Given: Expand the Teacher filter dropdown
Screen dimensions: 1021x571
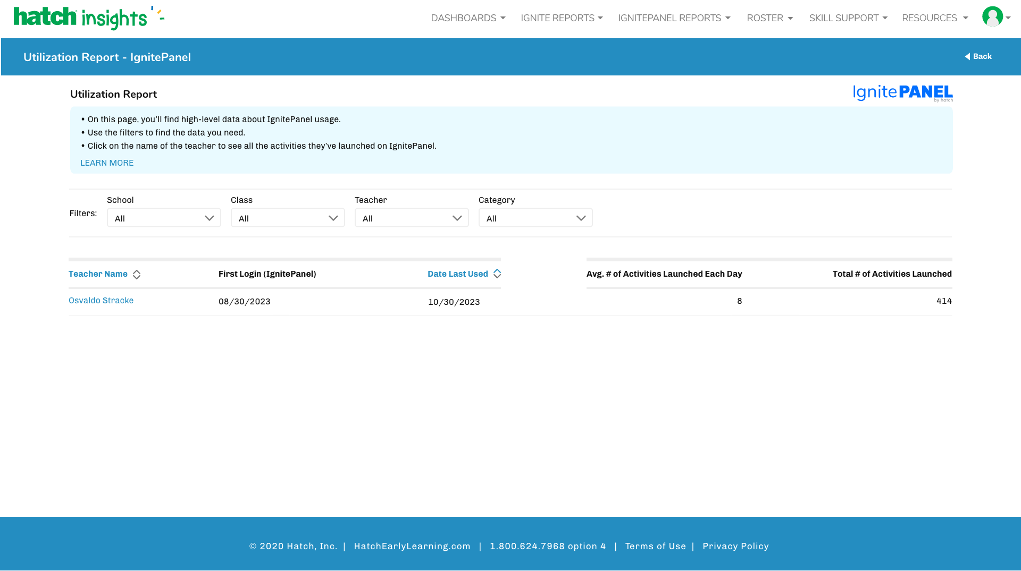Looking at the screenshot, I should pyautogui.click(x=412, y=218).
